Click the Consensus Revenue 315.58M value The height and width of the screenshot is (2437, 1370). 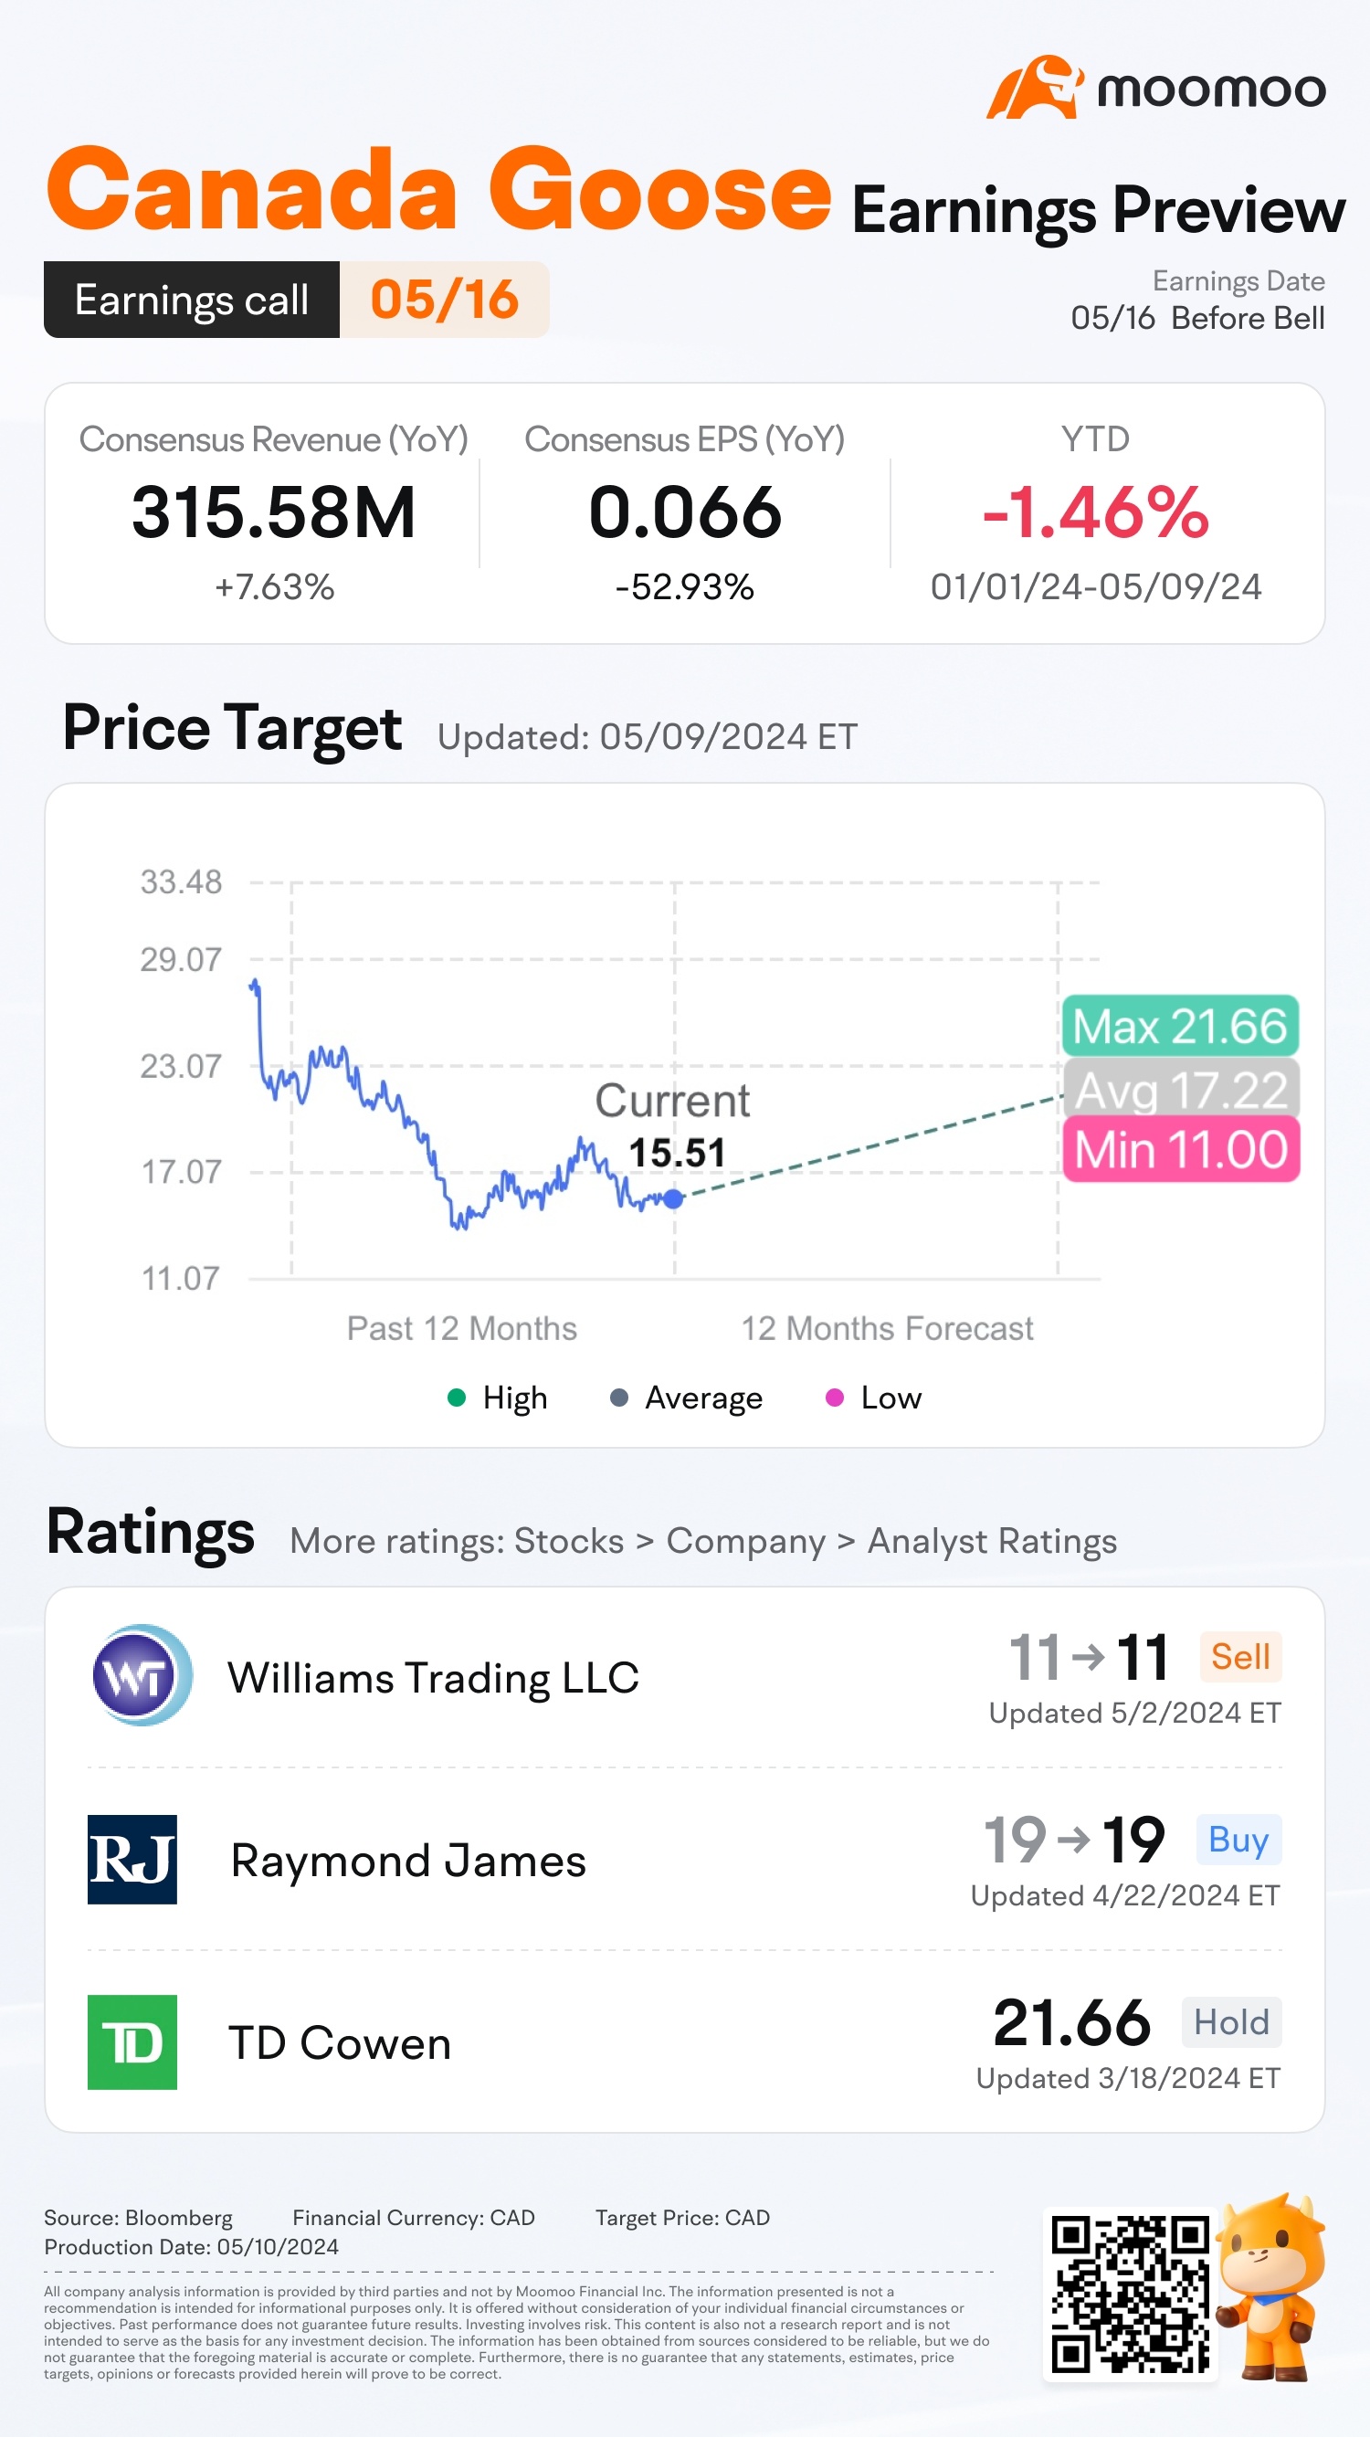[x=273, y=512]
